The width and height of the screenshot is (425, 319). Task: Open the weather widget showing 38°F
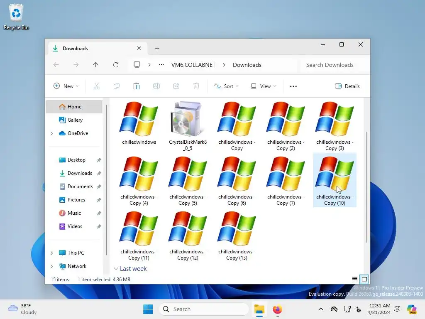(x=22, y=309)
